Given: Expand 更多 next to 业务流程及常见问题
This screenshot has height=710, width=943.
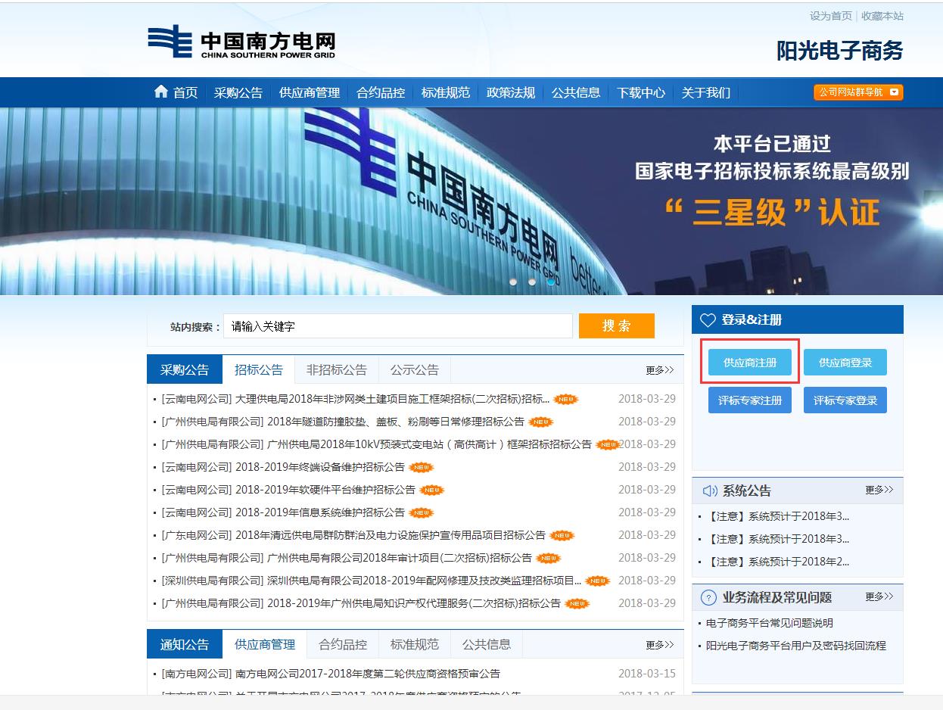Looking at the screenshot, I should pos(879,597).
